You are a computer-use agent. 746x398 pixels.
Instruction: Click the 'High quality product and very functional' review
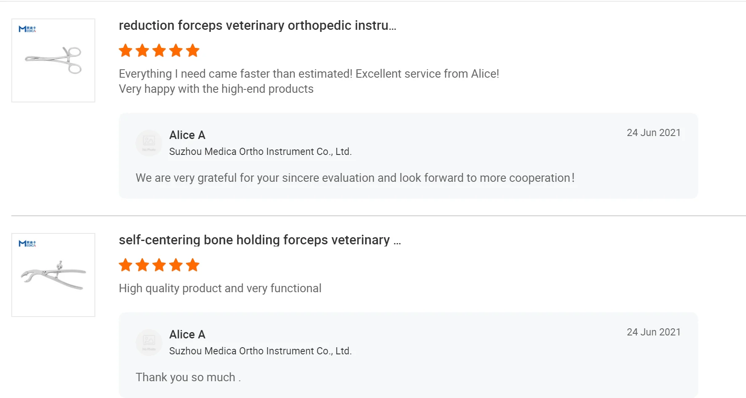(x=220, y=288)
